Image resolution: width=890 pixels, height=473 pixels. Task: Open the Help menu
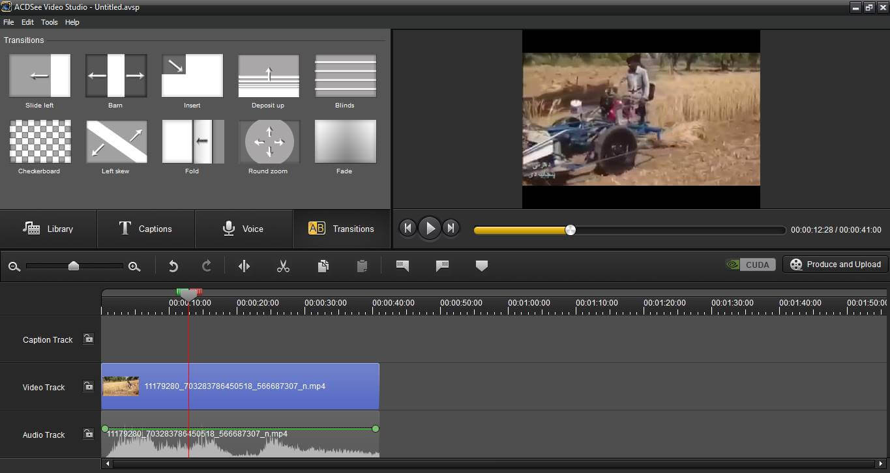tap(72, 22)
